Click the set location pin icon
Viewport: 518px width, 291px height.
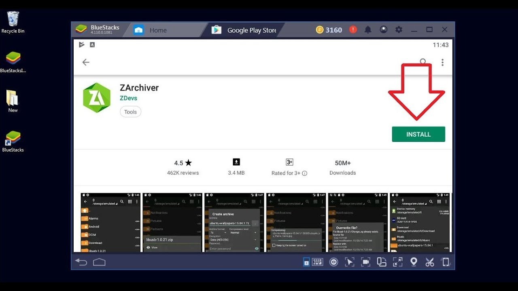click(414, 262)
